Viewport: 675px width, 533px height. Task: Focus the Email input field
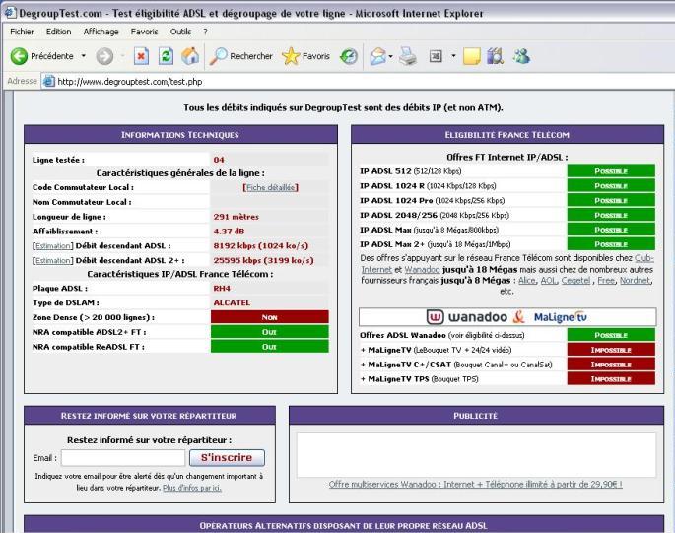123,458
